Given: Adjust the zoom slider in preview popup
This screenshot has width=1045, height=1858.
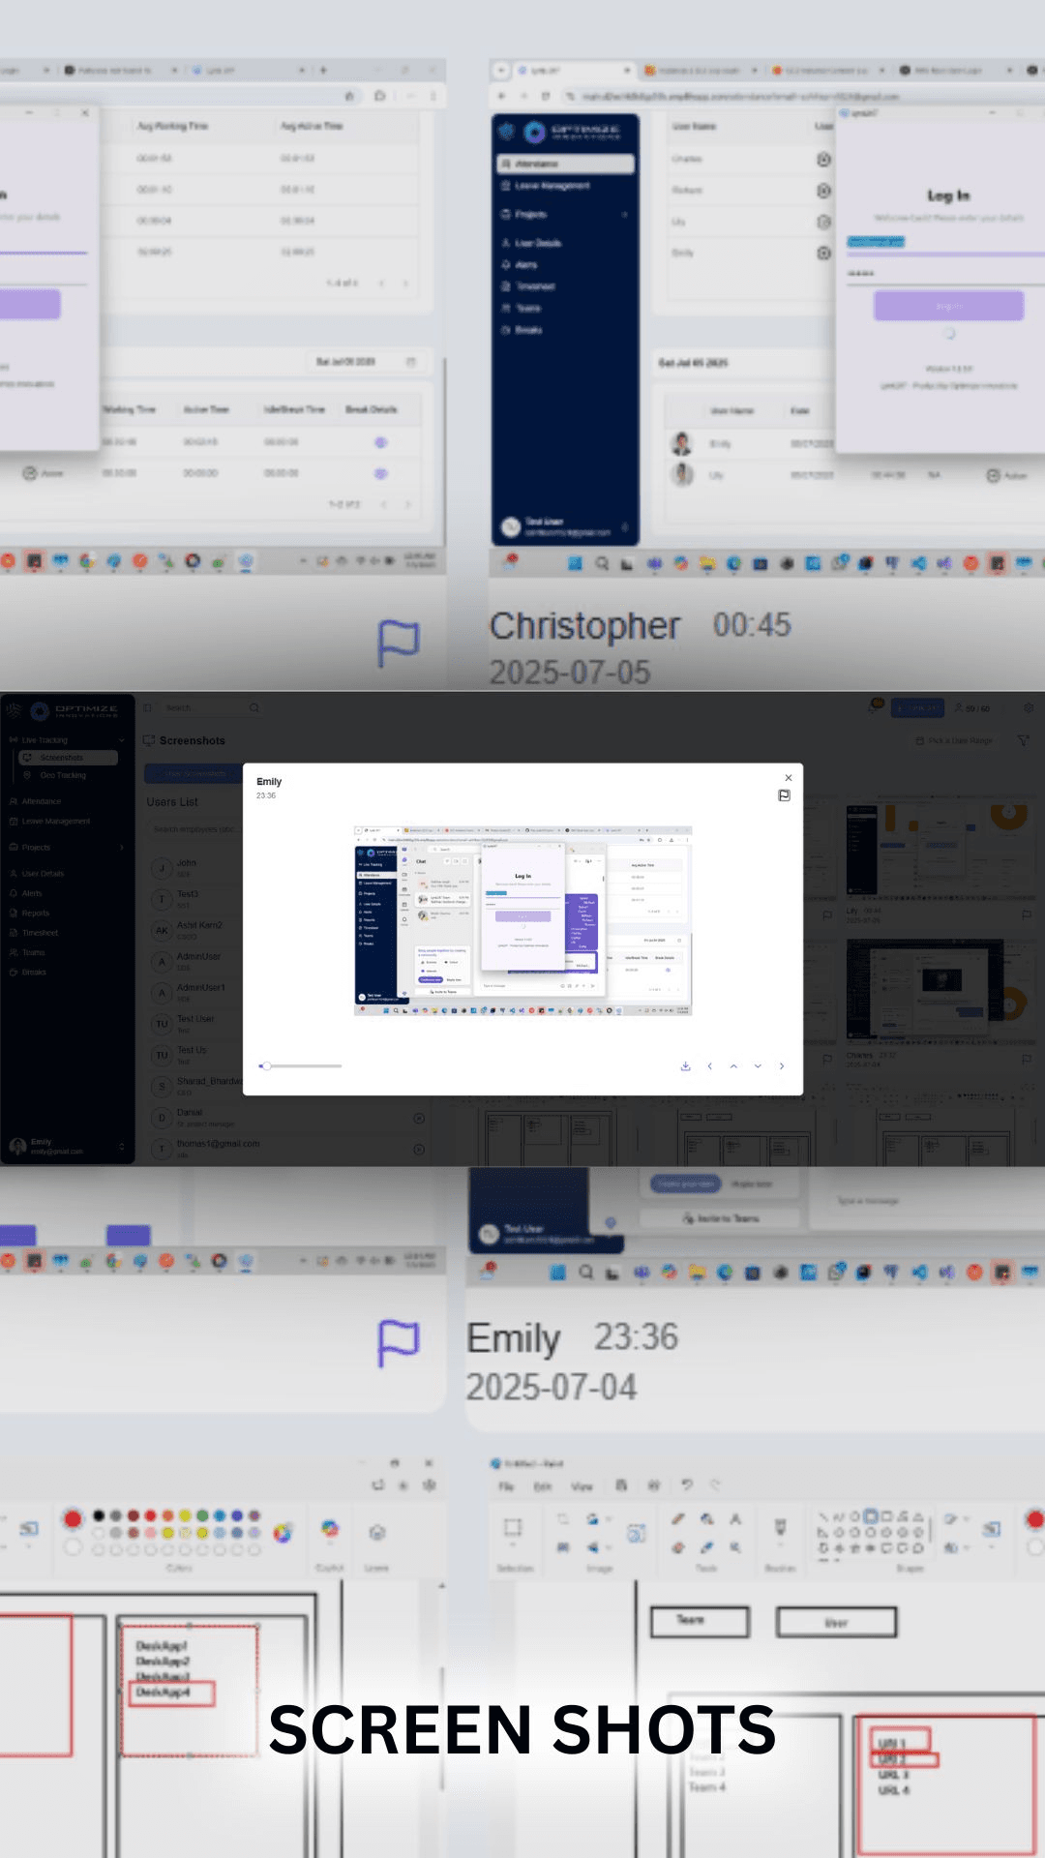Looking at the screenshot, I should [x=266, y=1065].
